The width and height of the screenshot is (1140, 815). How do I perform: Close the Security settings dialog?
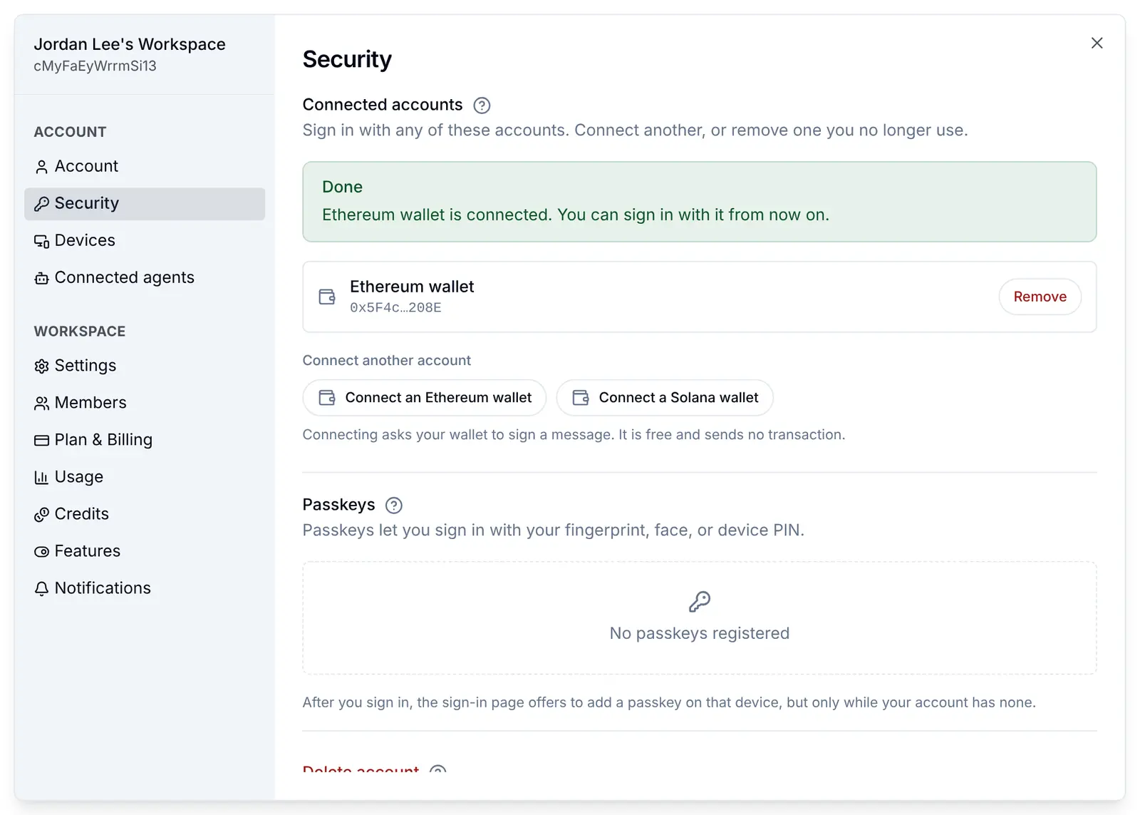[x=1097, y=43]
